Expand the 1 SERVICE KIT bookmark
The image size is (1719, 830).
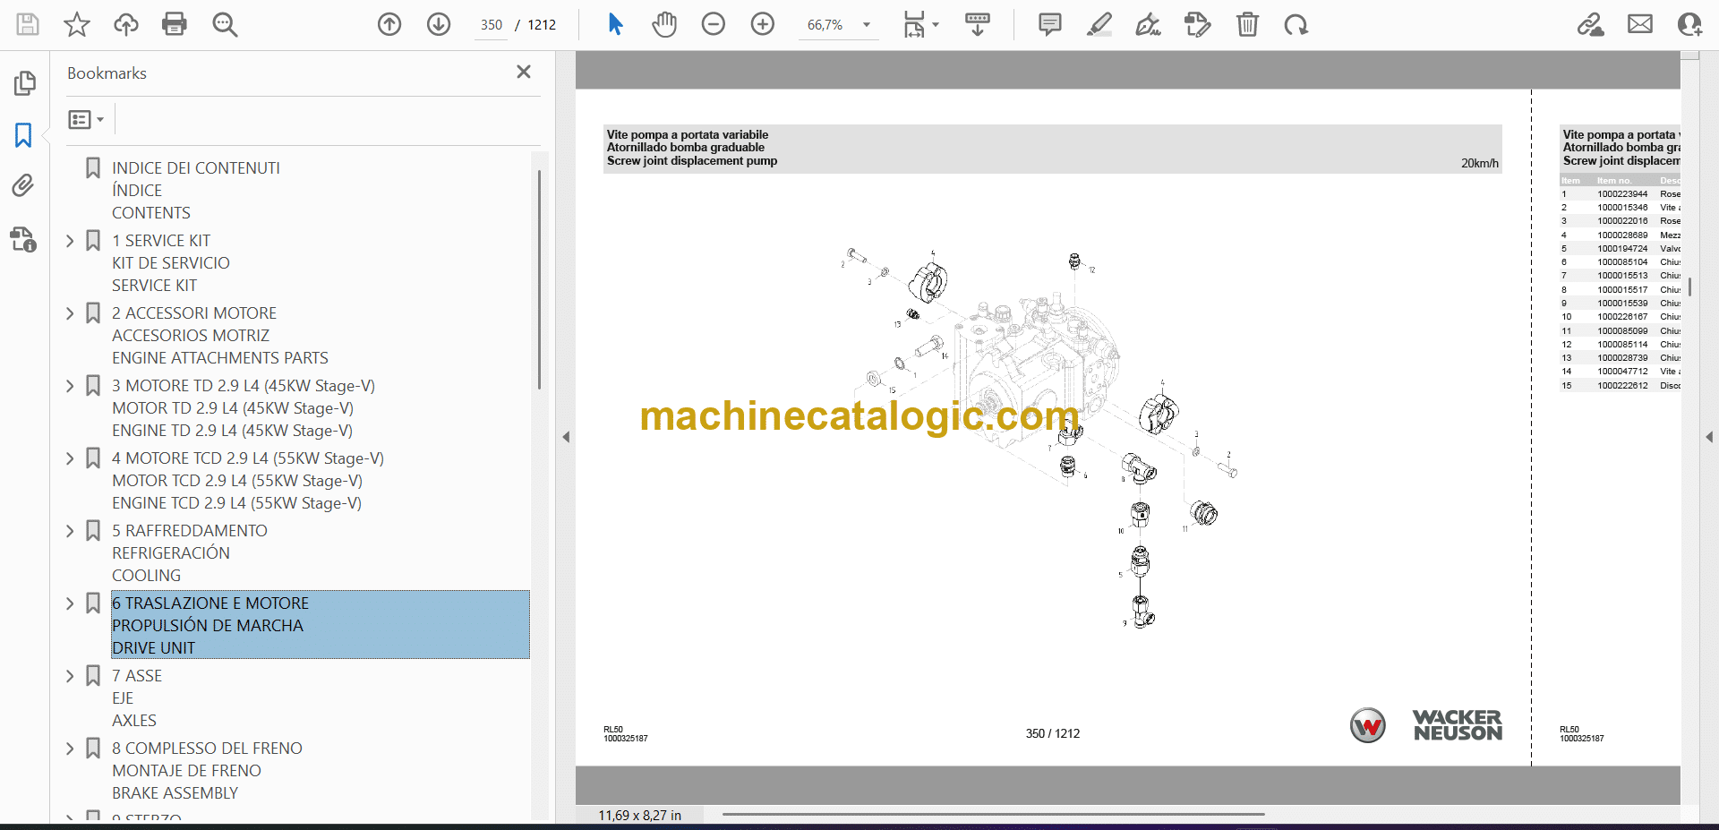point(70,241)
